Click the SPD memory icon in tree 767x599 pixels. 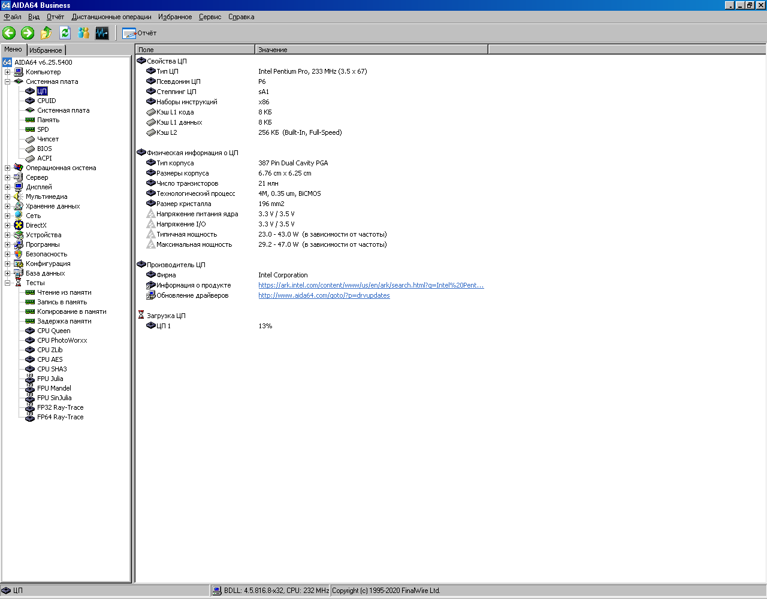point(30,129)
